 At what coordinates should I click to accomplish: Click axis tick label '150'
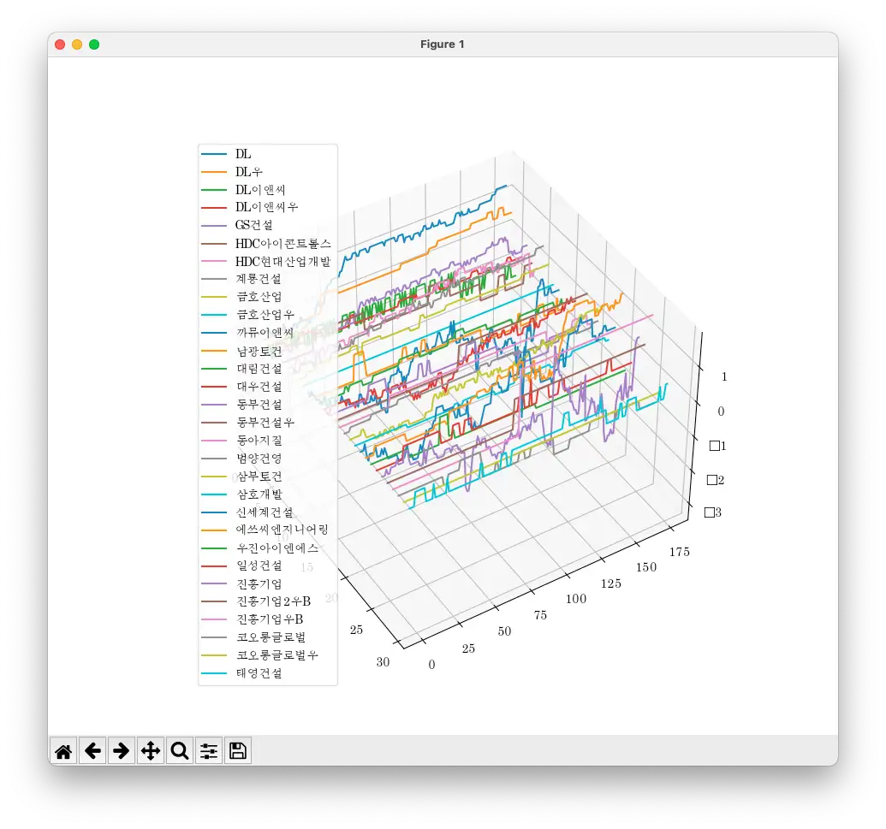click(646, 567)
